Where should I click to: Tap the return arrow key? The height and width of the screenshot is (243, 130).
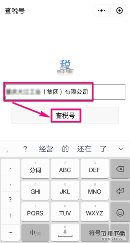point(120,190)
